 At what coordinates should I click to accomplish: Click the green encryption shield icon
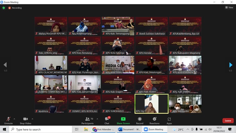tap(4, 8)
